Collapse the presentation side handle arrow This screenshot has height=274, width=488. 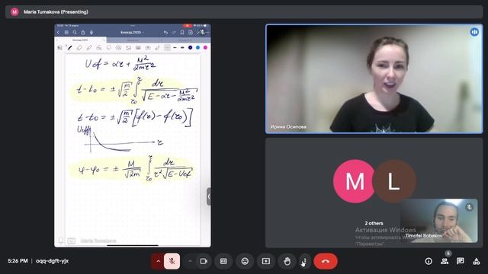click(x=209, y=196)
